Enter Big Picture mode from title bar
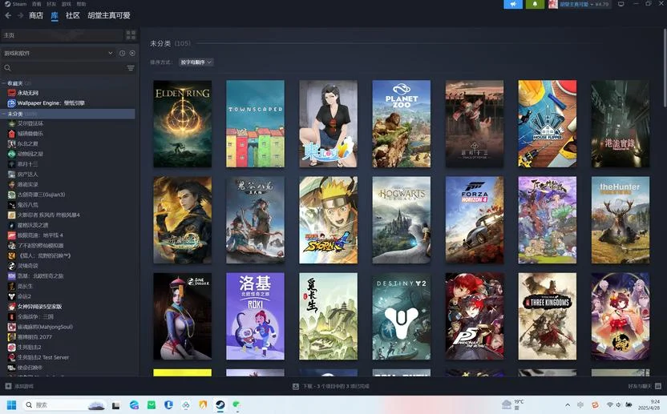 [x=621, y=4]
